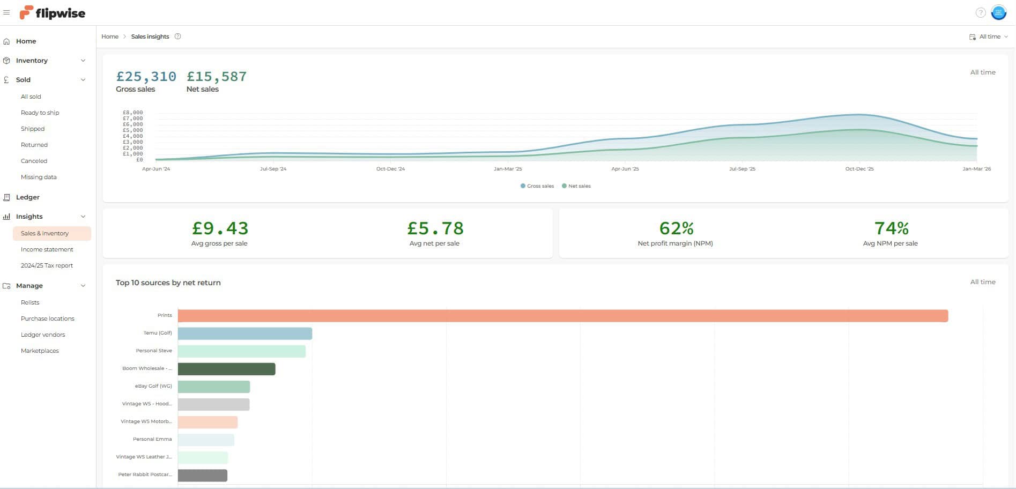Click the Inventory box icon
The height and width of the screenshot is (489, 1016).
tap(6, 60)
